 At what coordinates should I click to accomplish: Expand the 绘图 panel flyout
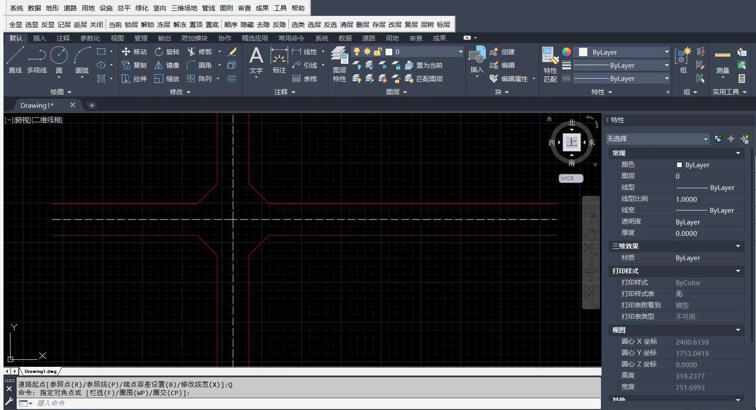[x=61, y=92]
